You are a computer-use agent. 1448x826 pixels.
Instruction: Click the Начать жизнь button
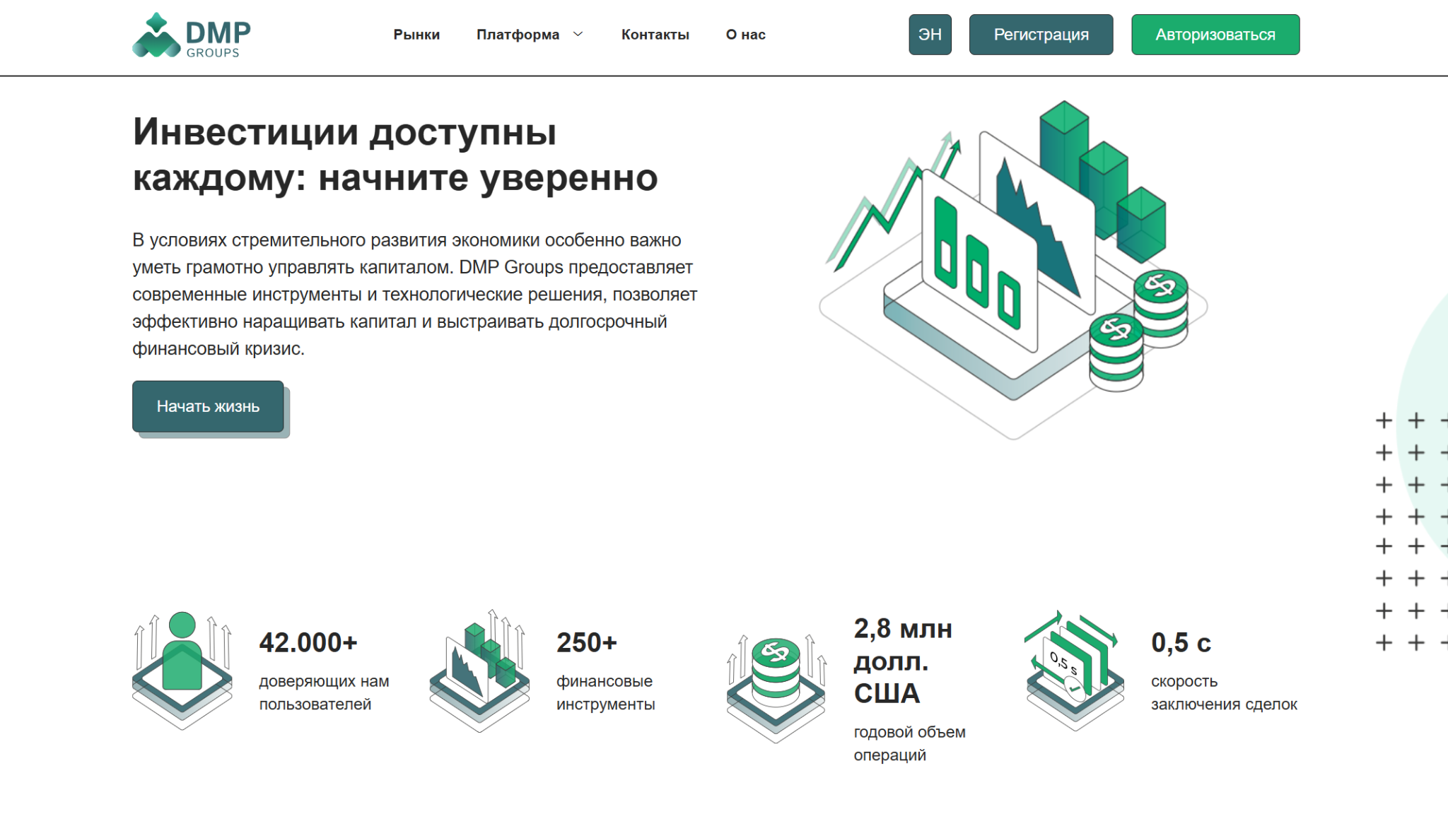coord(208,406)
